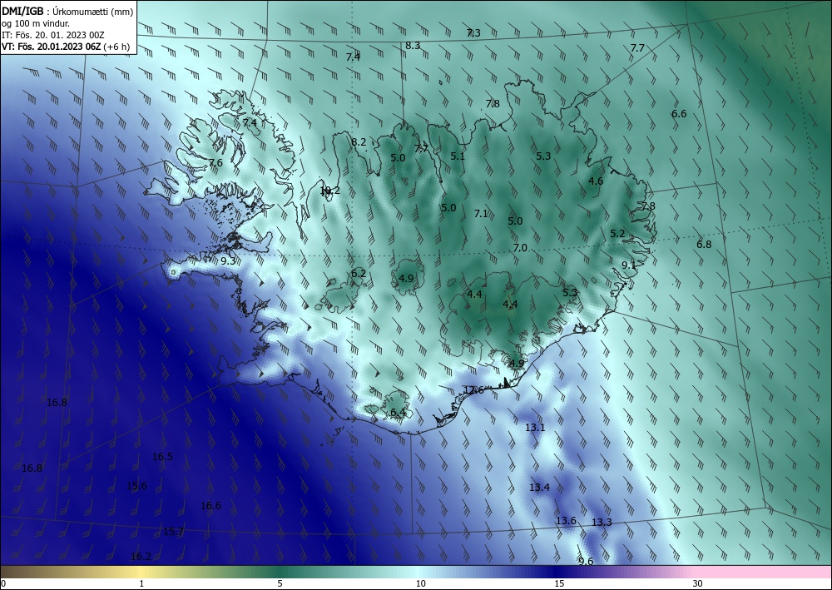Click the 16.2 value over the sea
832x590 pixels.
[x=141, y=557]
